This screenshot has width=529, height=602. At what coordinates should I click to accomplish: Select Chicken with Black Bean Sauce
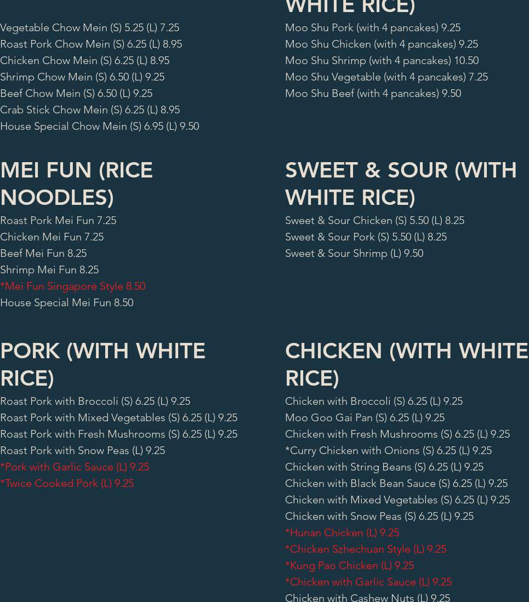click(396, 484)
